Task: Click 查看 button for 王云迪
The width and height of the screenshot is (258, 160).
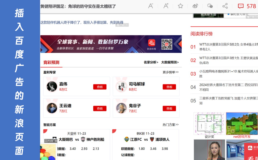Action: pyautogui.click(x=100, y=108)
